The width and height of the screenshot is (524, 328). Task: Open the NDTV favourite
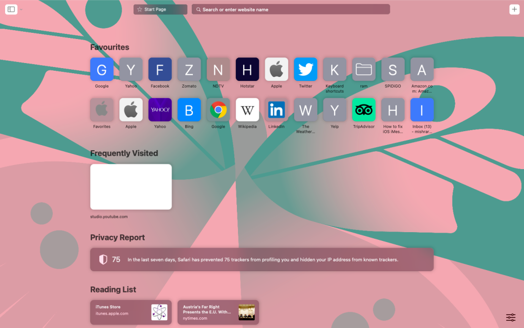(x=218, y=69)
